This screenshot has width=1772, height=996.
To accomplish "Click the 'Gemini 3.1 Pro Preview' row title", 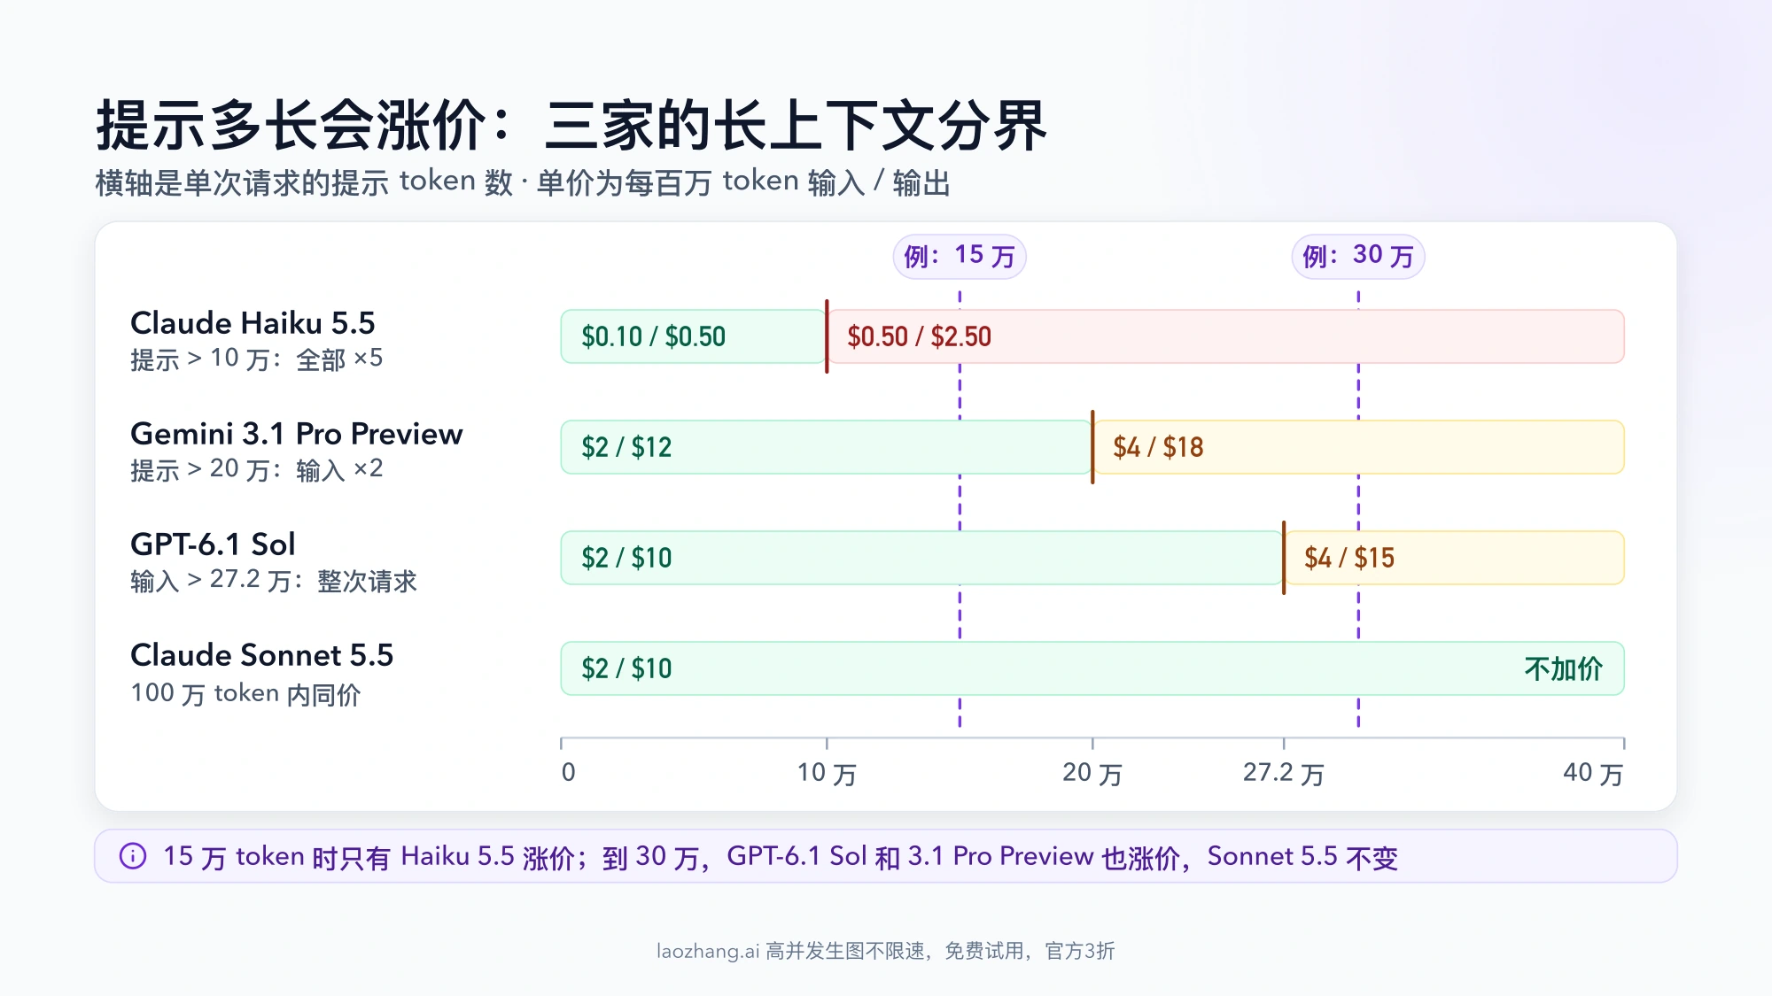I will coord(296,434).
